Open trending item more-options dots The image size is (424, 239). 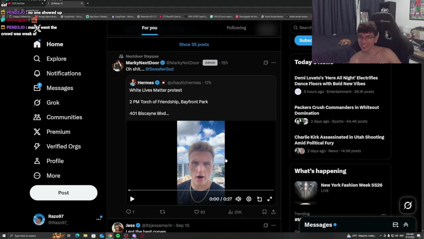[384, 215]
